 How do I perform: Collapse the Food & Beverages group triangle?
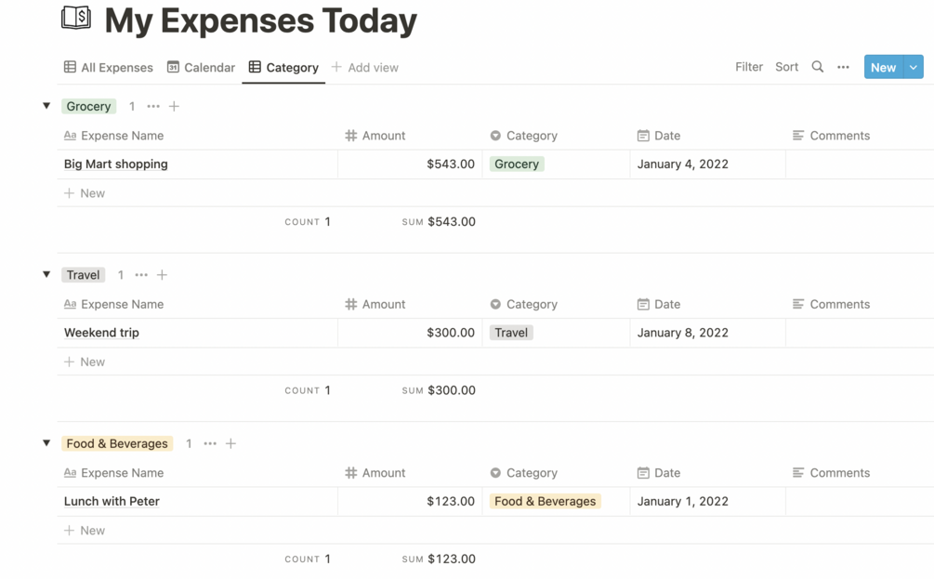[x=46, y=443]
